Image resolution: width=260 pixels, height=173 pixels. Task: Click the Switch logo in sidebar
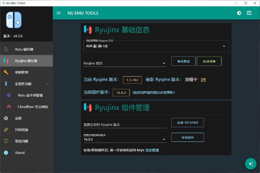[14, 20]
